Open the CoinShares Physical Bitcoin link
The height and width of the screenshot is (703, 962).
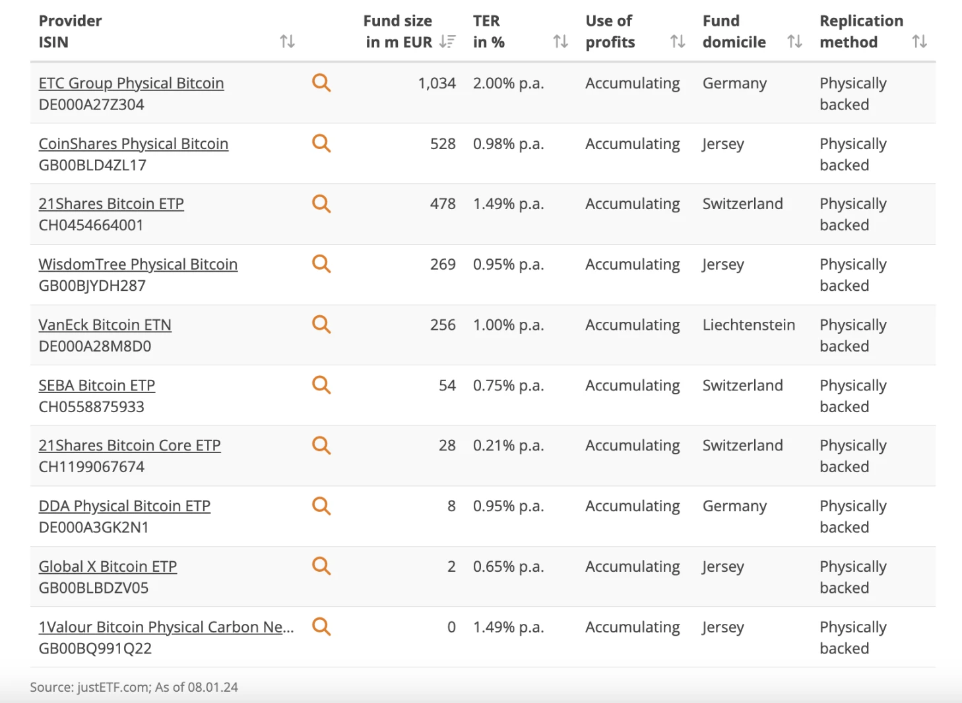tap(133, 143)
